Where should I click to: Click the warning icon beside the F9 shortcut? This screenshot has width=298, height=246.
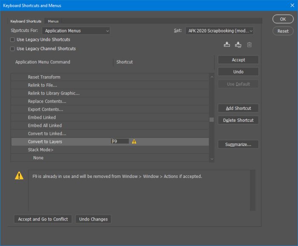[x=134, y=142]
